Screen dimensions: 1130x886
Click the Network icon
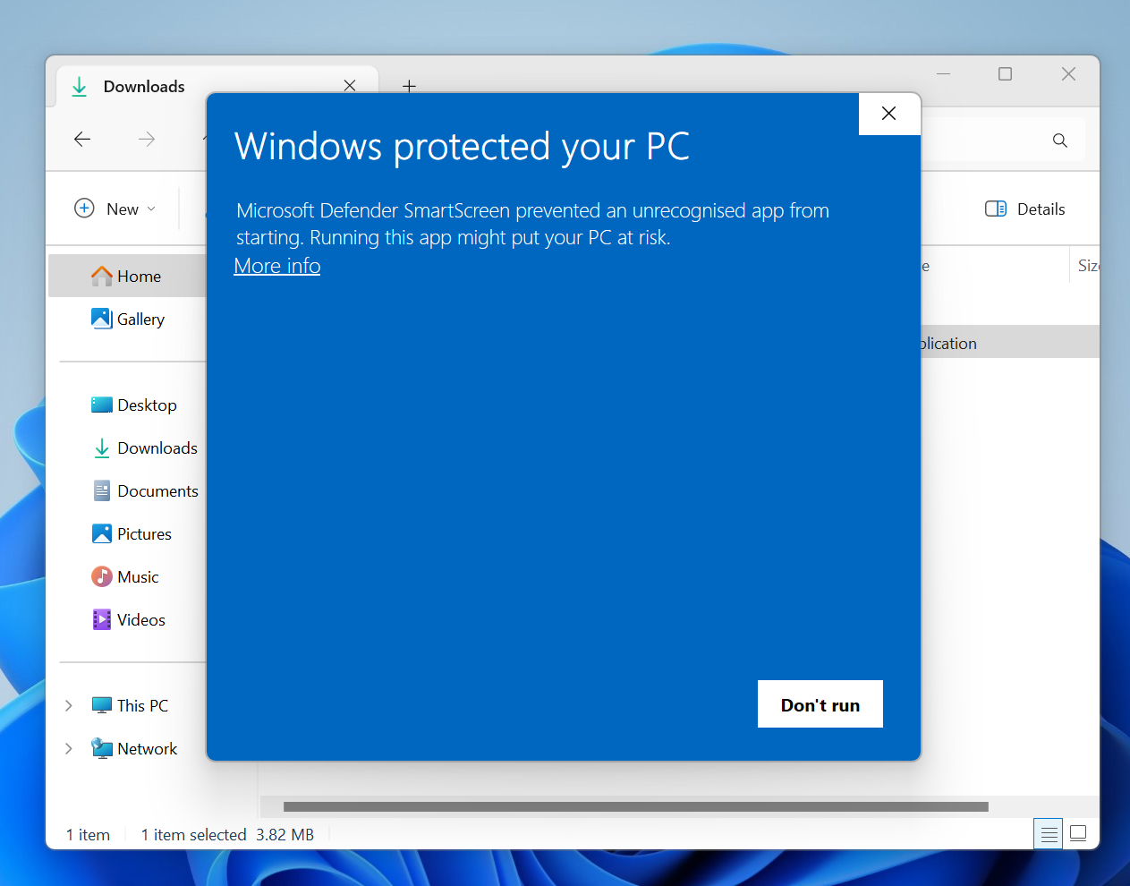tap(102, 748)
